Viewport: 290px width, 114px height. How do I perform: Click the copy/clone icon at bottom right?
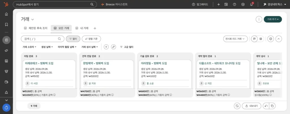point(272,106)
